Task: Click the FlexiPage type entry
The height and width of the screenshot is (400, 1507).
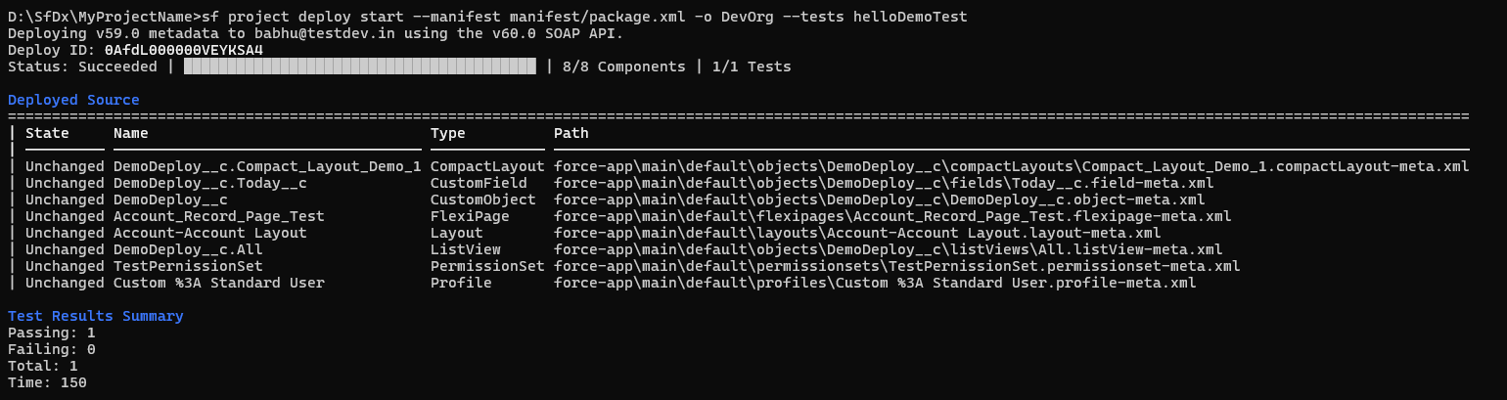Action: tap(470, 216)
